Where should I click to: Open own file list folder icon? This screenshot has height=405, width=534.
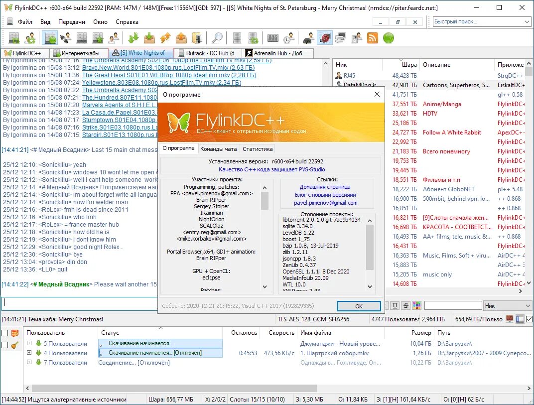pos(197,38)
